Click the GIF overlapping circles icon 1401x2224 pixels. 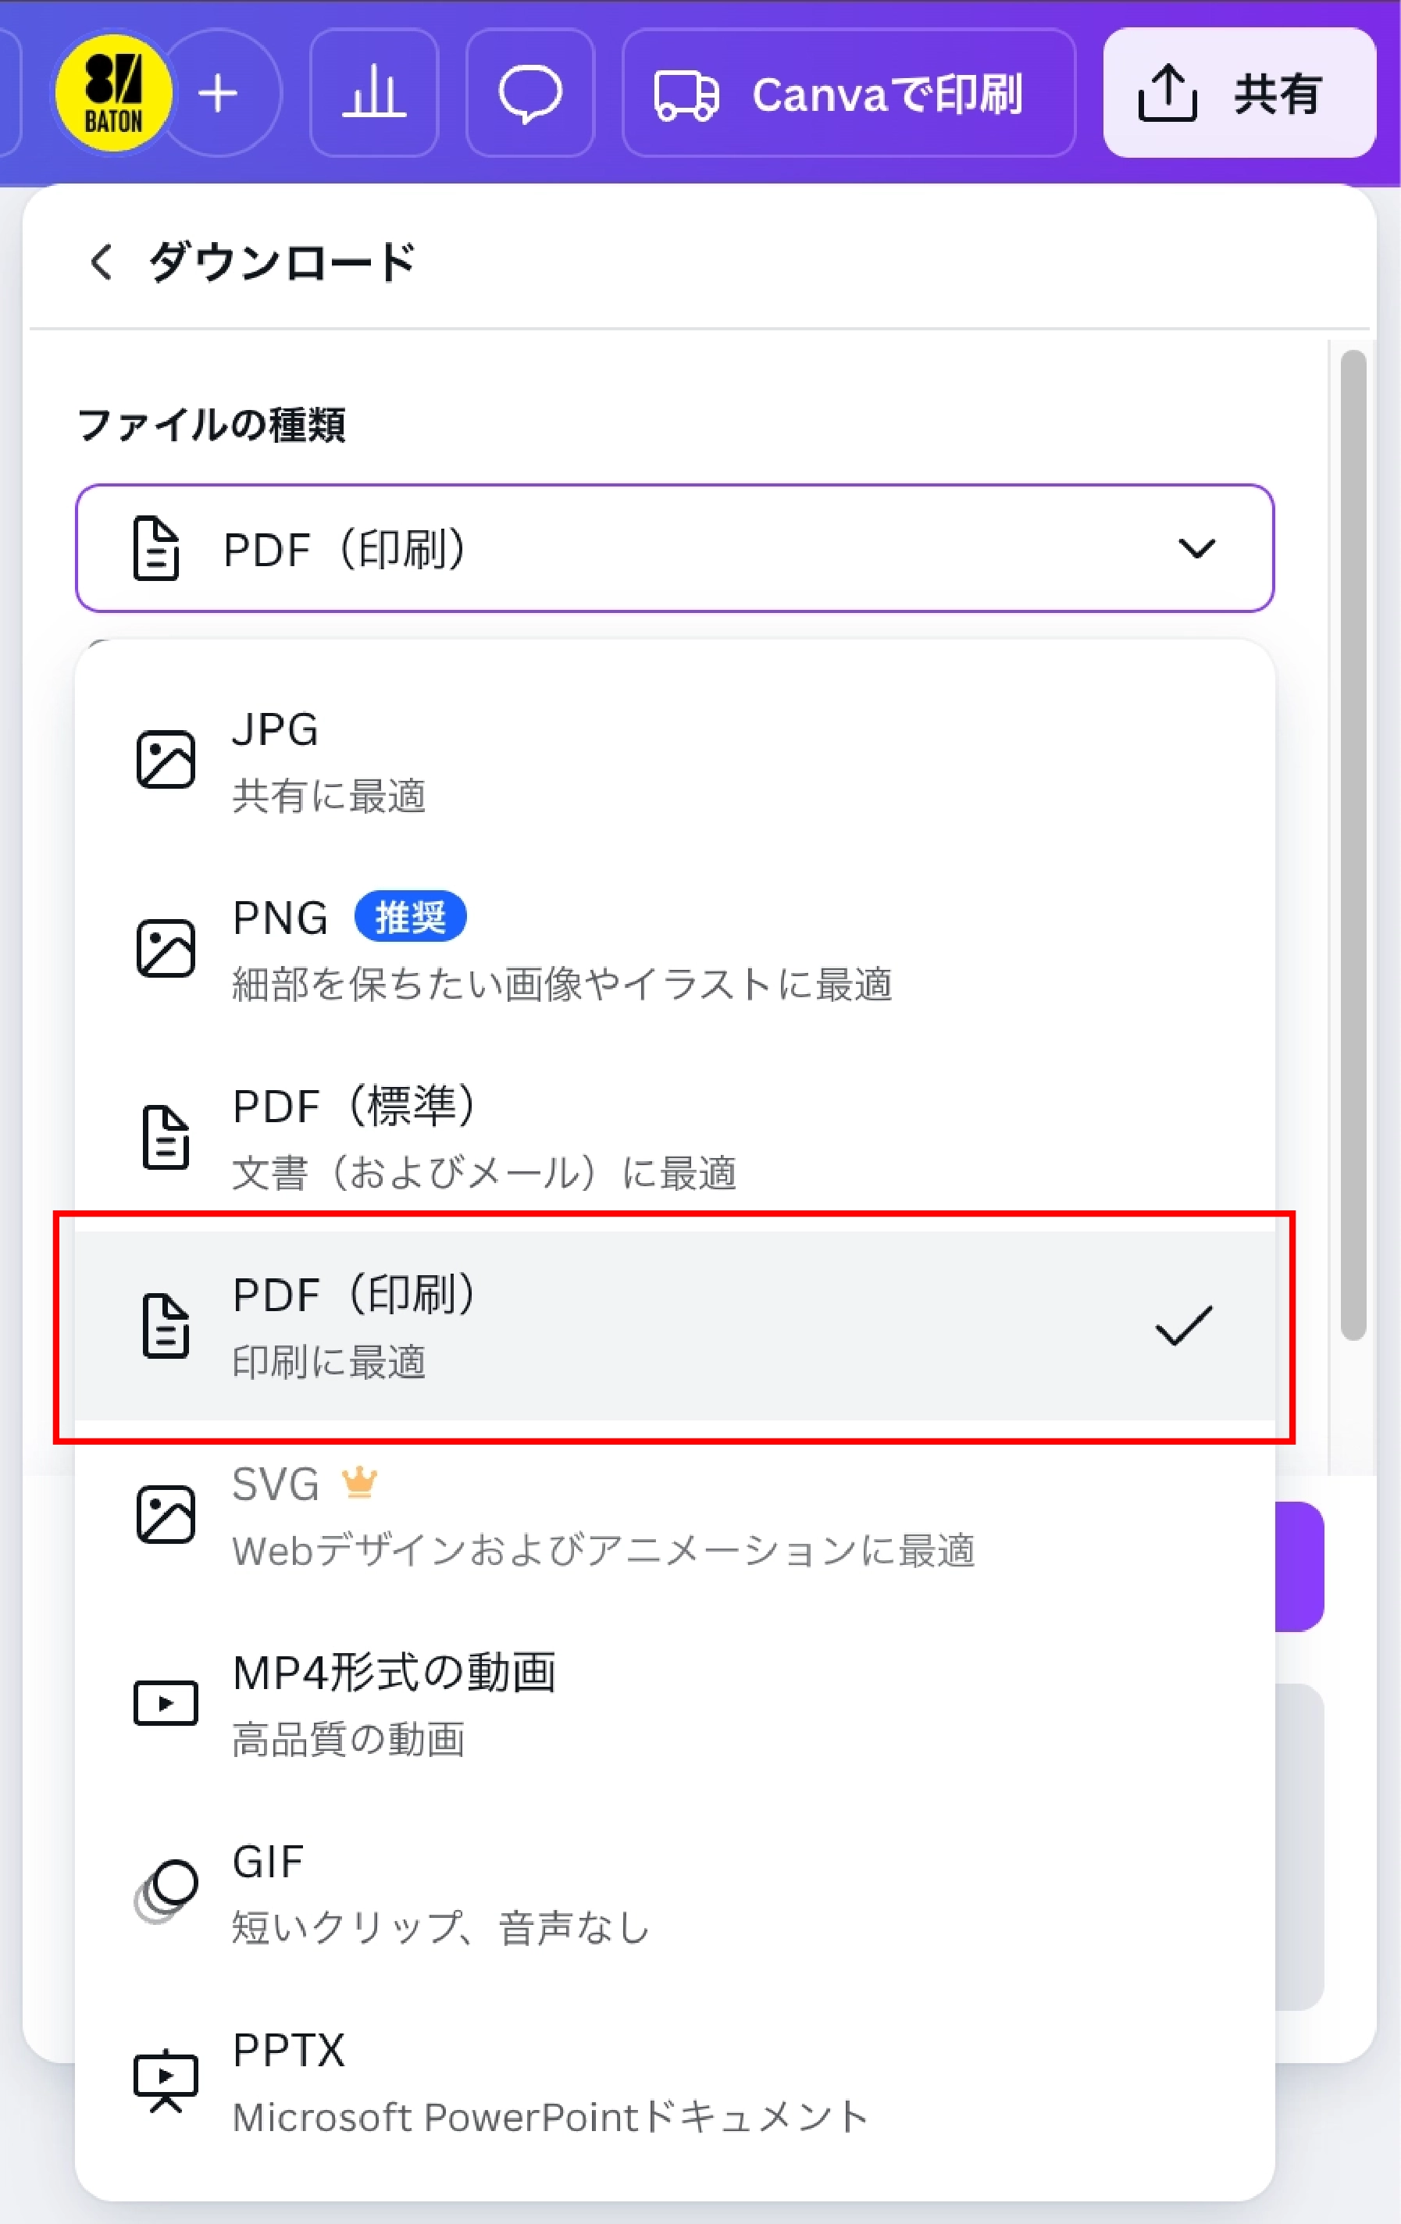coord(166,1891)
